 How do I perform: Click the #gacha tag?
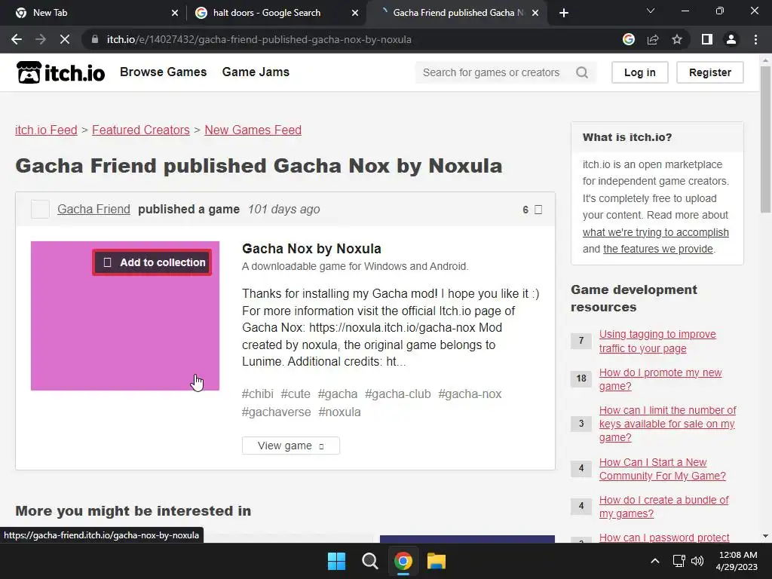(x=338, y=394)
